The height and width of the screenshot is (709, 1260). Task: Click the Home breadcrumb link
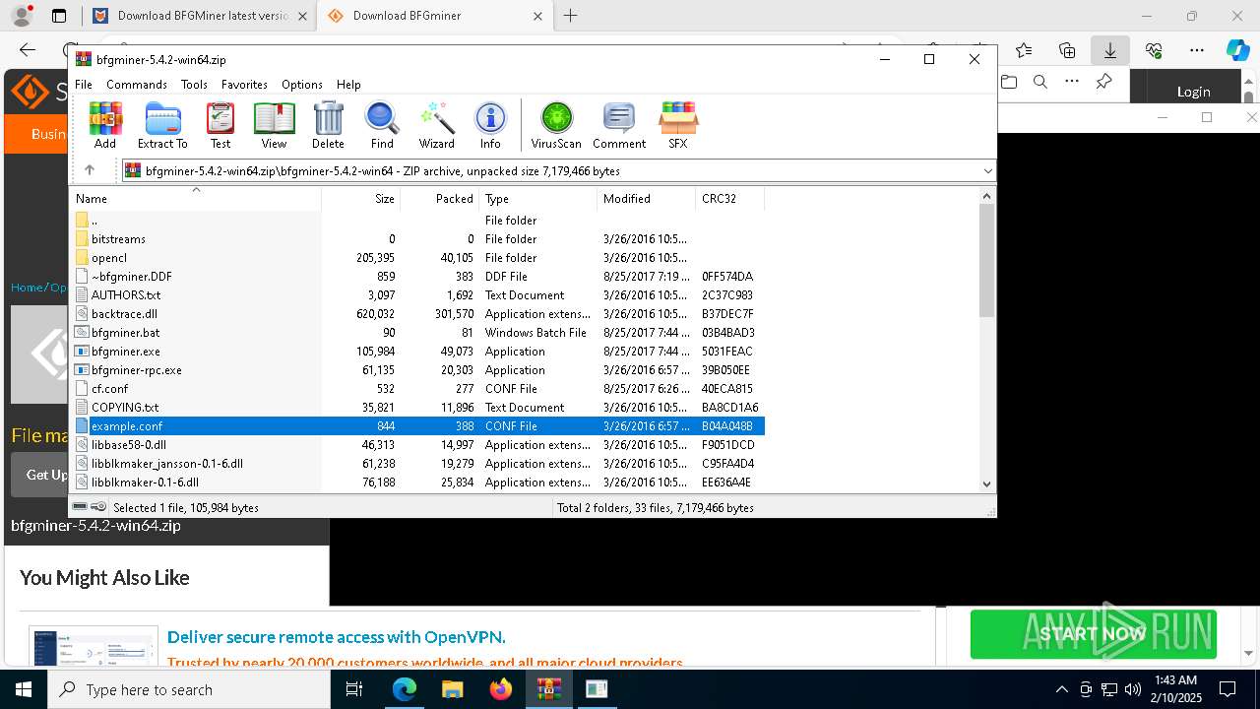[x=27, y=288]
